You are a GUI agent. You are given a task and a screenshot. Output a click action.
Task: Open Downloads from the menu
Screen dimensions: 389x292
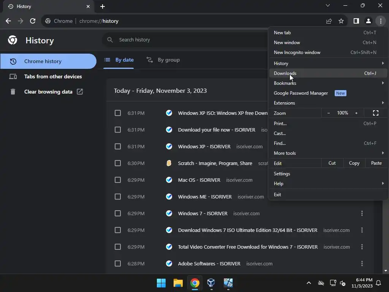coord(328,73)
